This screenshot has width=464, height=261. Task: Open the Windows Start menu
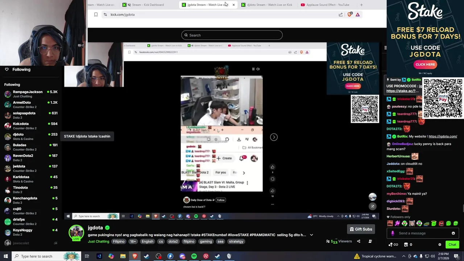point(5,256)
